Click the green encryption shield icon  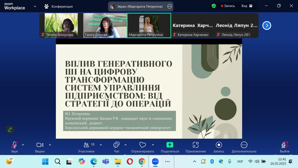[213, 6]
